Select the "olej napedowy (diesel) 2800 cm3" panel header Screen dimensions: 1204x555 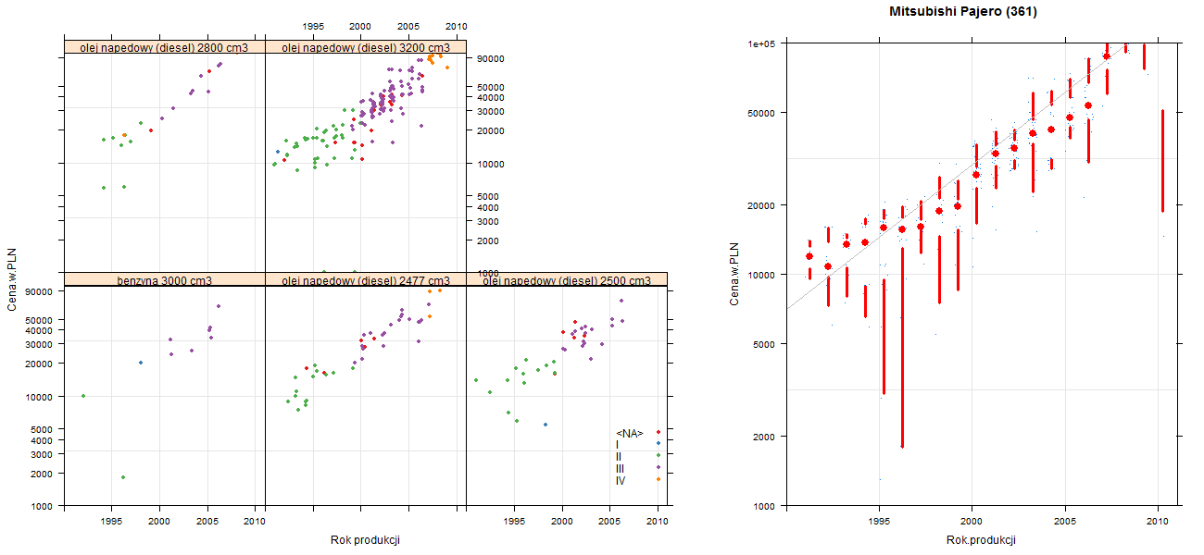point(165,47)
